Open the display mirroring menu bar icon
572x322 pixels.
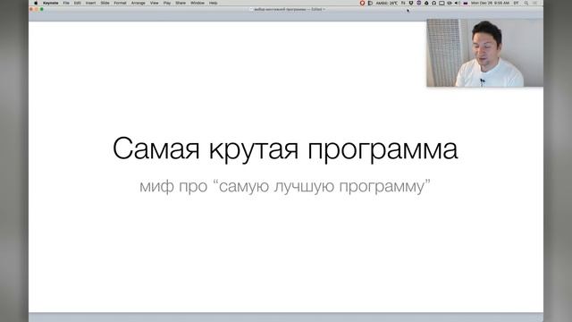[442, 3]
